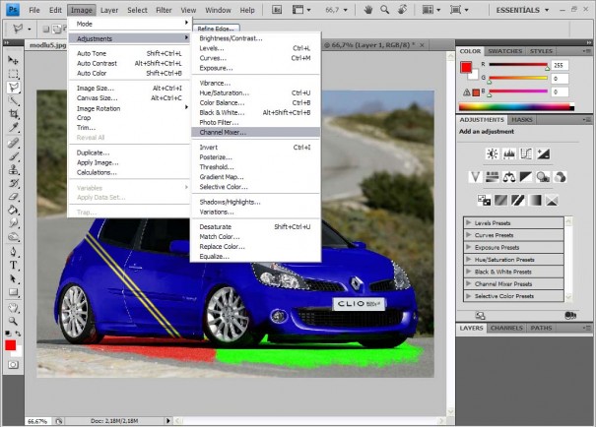Choose Desaturate menu entry
Viewport: 596px width, 427px height.
coord(255,226)
